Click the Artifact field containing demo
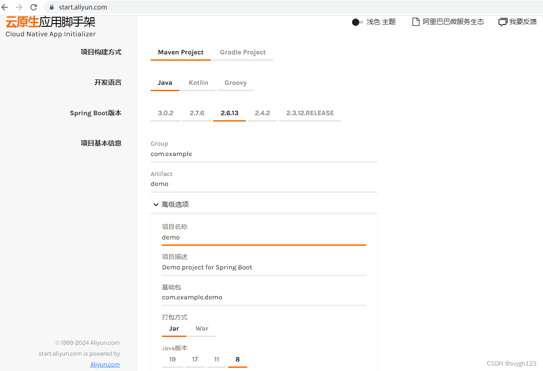 pos(264,184)
